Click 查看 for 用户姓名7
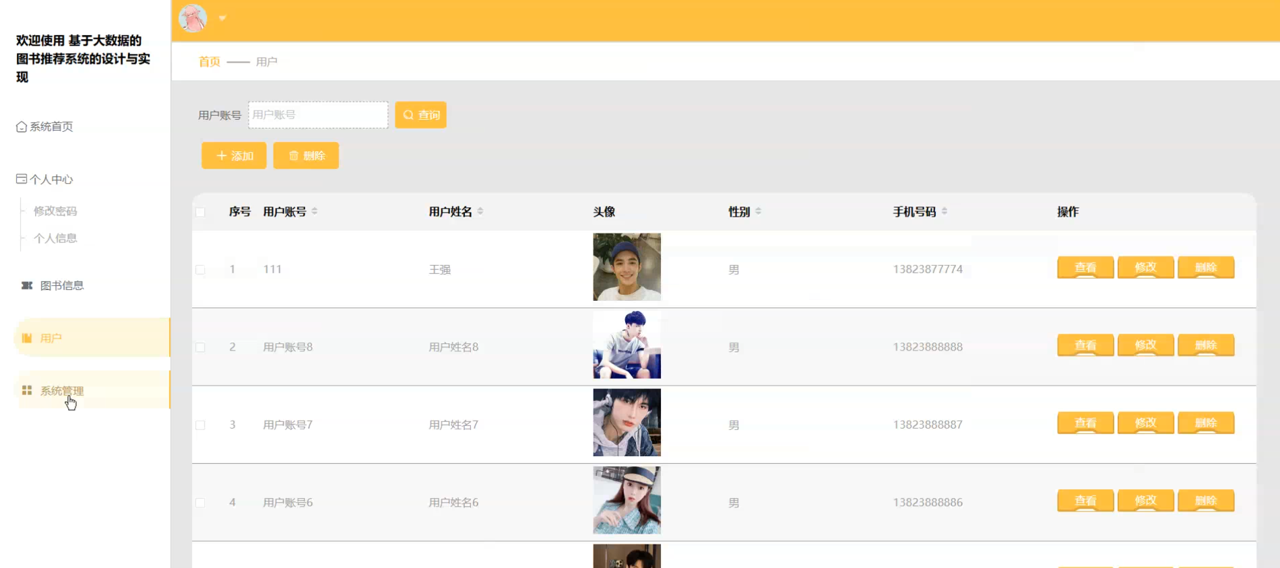Screen dimensions: 1280x568 pyautogui.click(x=1085, y=423)
